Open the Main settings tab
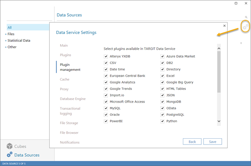Image resolution: width=251 pixels, height=166 pixels. pyautogui.click(x=64, y=45)
